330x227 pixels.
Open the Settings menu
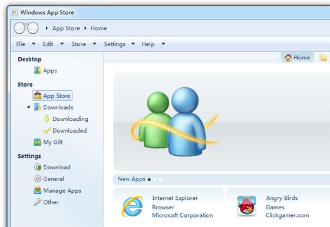(115, 44)
